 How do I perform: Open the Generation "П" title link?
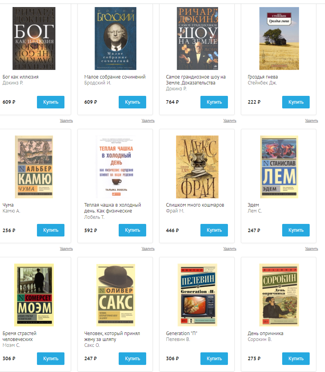(x=182, y=334)
